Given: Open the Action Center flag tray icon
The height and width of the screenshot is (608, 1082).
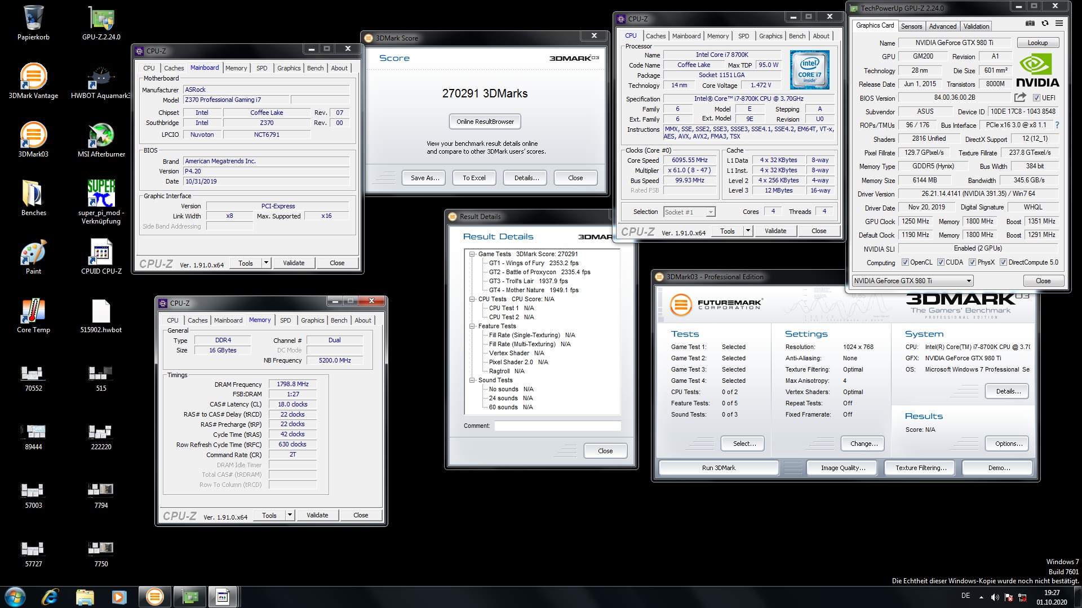Looking at the screenshot, I should (1009, 597).
